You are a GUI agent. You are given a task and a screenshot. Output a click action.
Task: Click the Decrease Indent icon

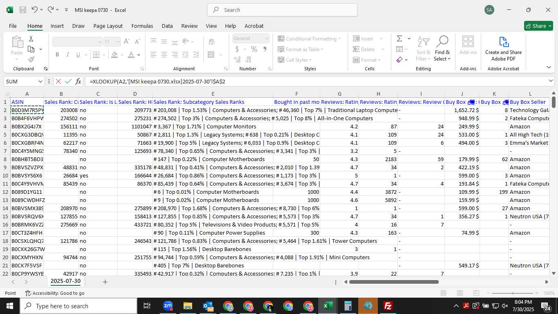click(x=185, y=54)
